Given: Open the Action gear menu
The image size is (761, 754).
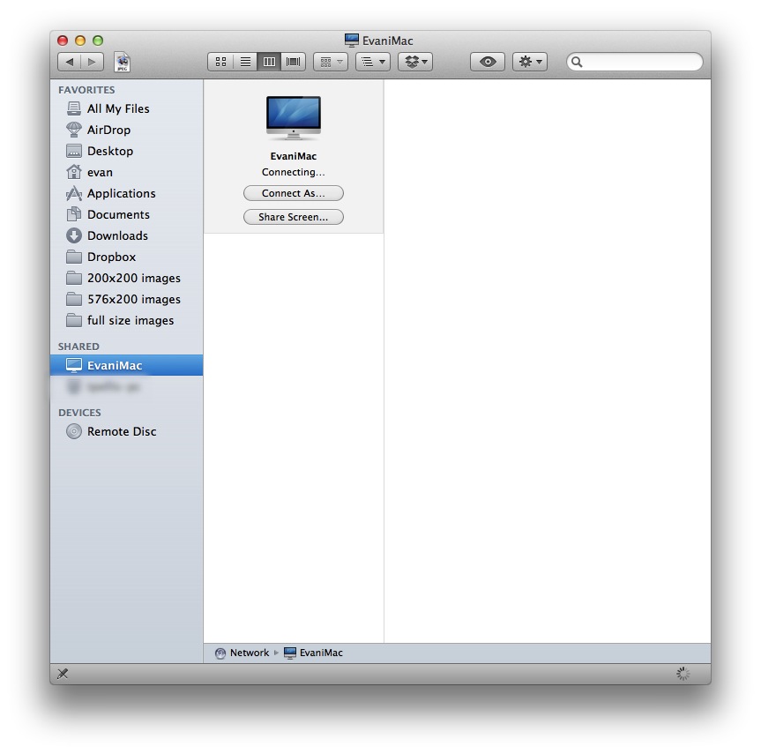Looking at the screenshot, I should (x=529, y=62).
